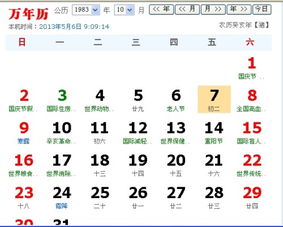Select October 14 重阳节
The height and width of the screenshot is (227, 283).
[214, 133]
